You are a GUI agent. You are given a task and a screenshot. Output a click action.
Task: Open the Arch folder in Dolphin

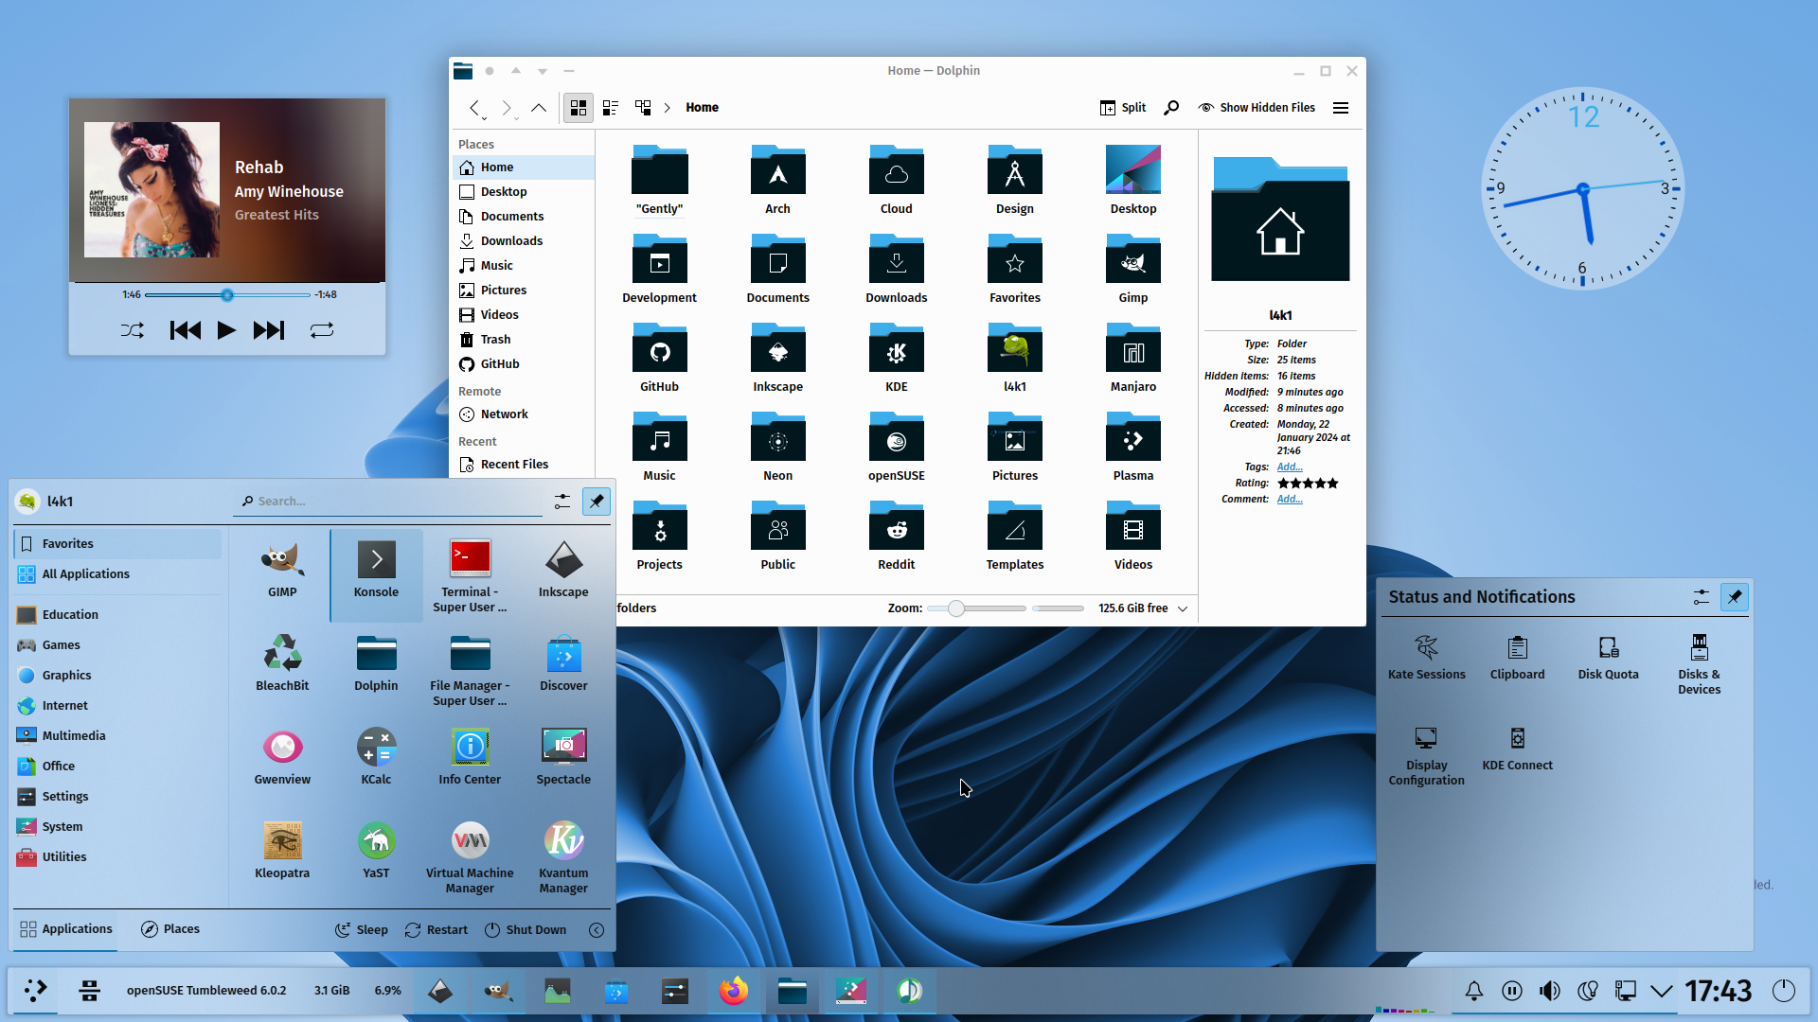point(777,180)
